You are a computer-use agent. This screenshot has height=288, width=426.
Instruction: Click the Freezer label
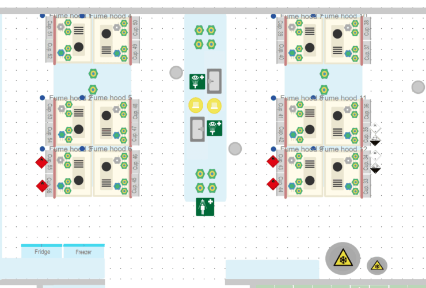tap(83, 252)
